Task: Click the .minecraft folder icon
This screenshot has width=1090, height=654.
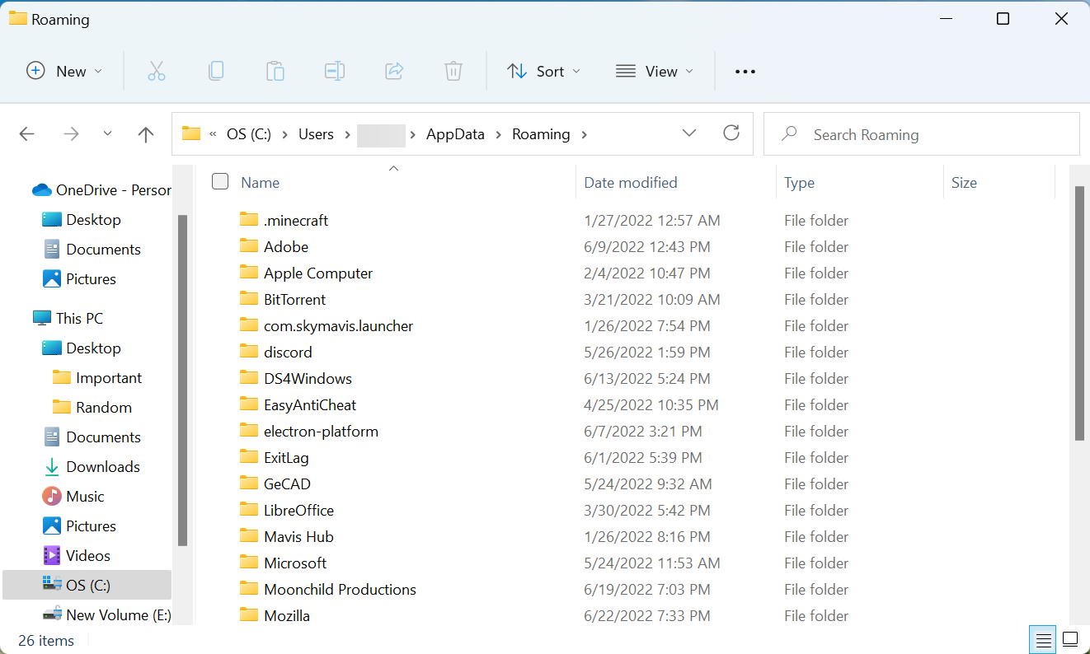Action: [x=249, y=219]
